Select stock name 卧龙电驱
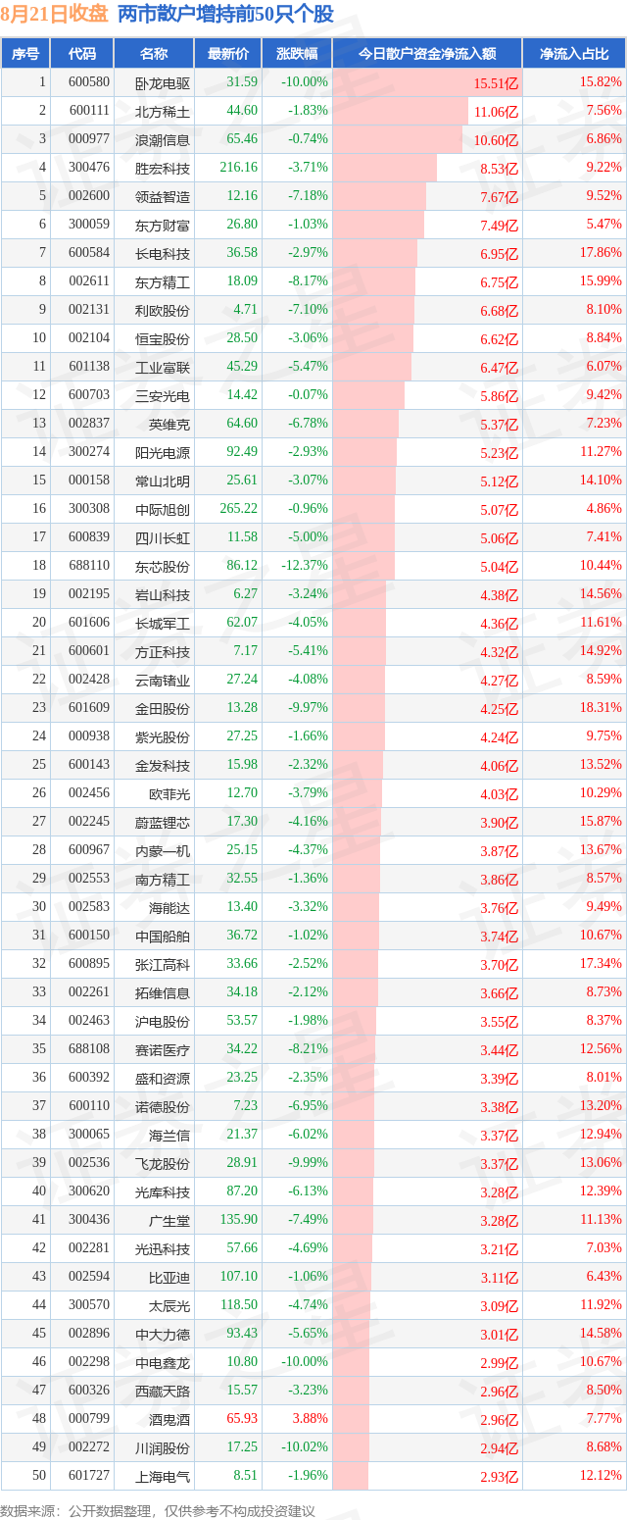 tap(163, 82)
